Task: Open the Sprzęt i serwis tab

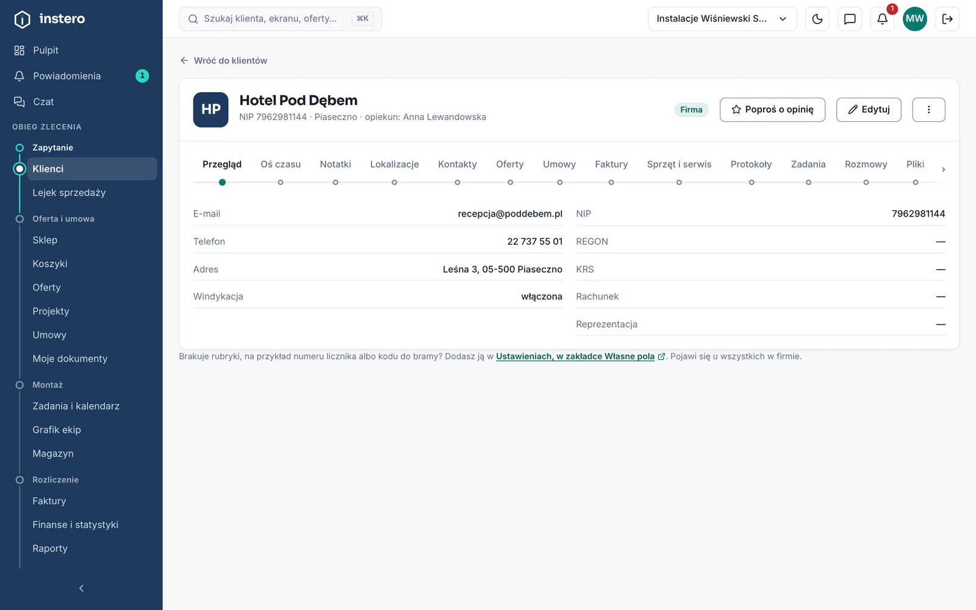Action: (679, 164)
